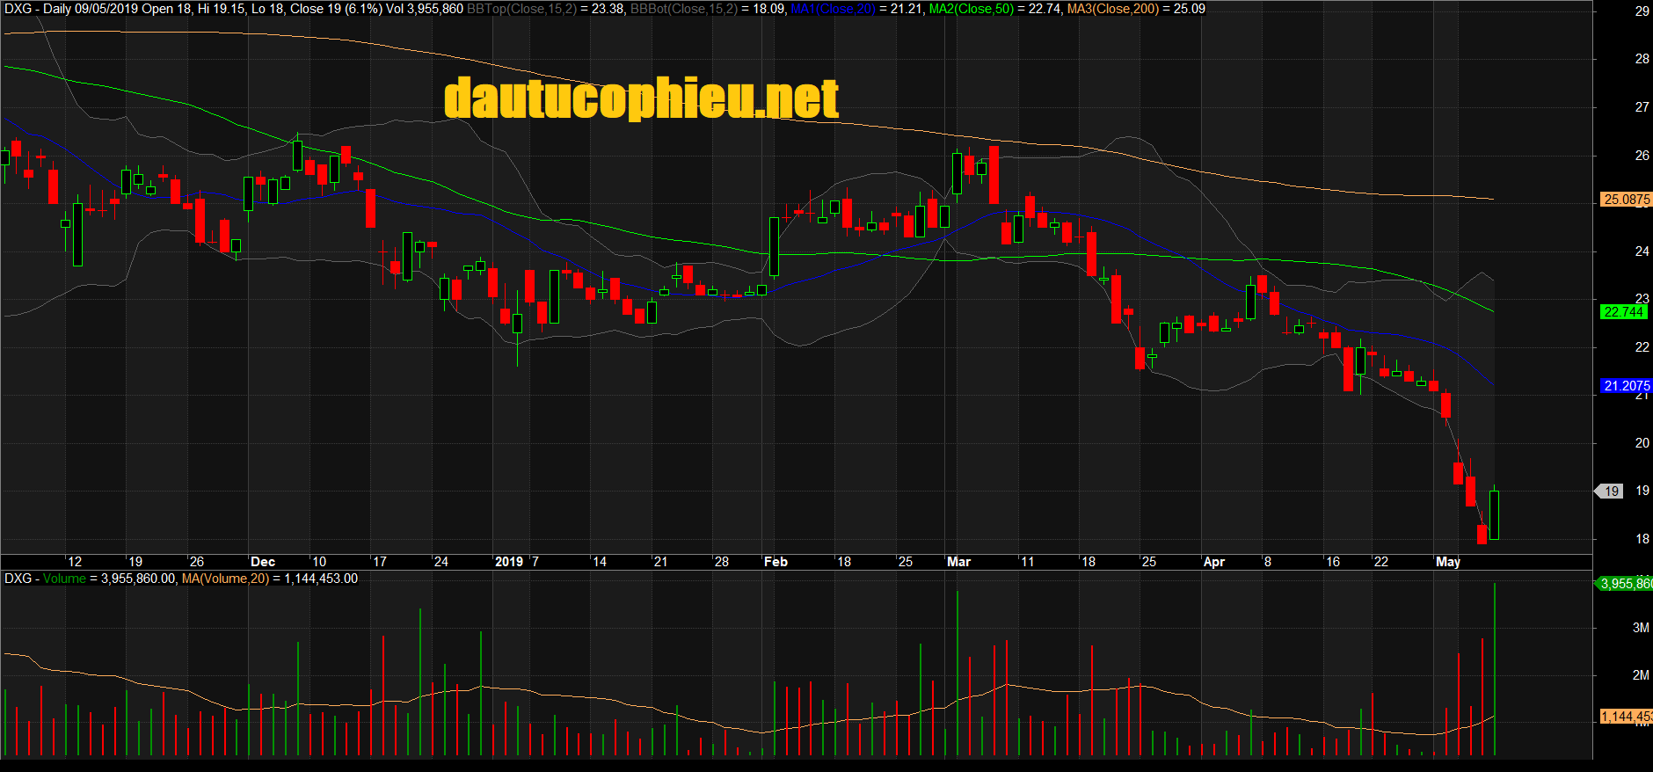Click the date axis label "12"

point(75,562)
